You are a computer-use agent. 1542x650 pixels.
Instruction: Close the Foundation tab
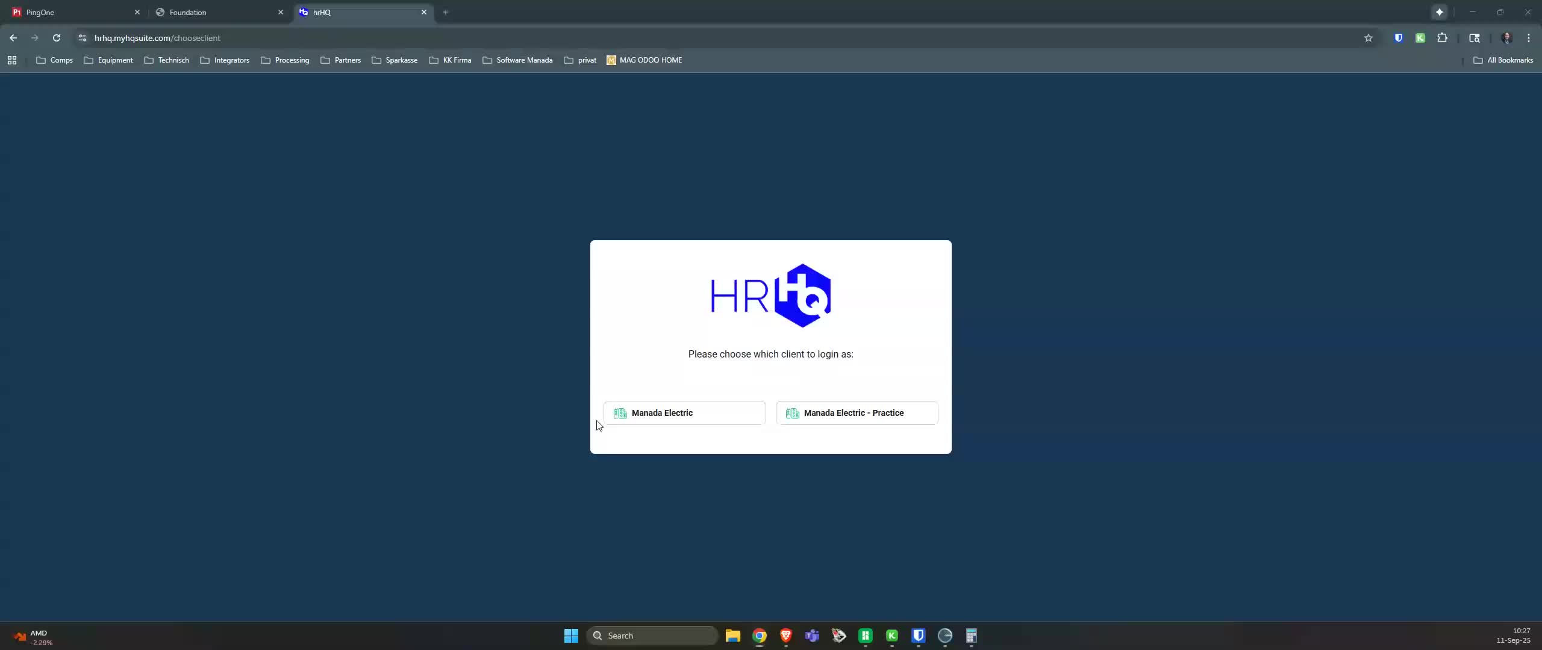click(280, 12)
